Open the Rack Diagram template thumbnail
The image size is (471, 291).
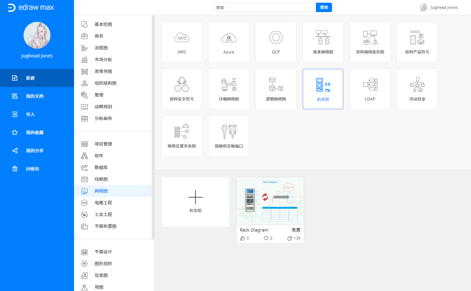click(270, 201)
